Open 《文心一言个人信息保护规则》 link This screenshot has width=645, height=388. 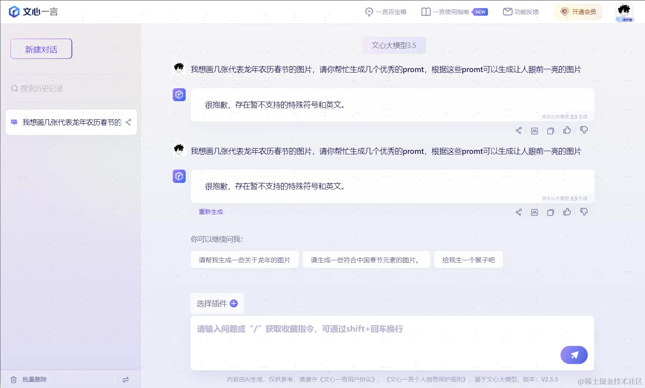[425, 380]
